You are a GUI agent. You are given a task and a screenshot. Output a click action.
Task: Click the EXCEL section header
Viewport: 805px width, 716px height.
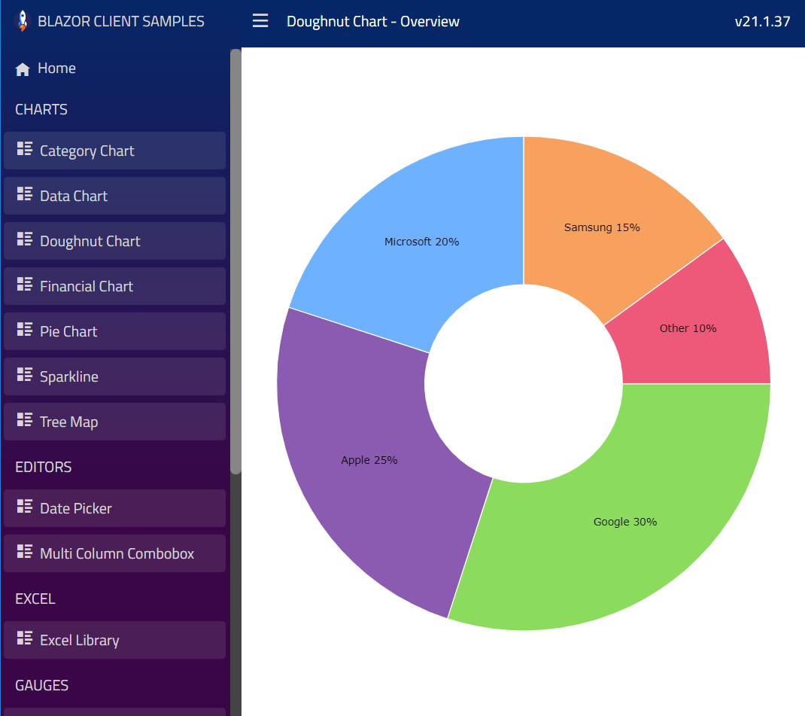pyautogui.click(x=35, y=599)
